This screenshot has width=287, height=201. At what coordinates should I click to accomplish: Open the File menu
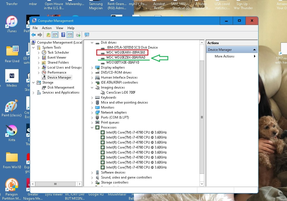click(x=35, y=28)
